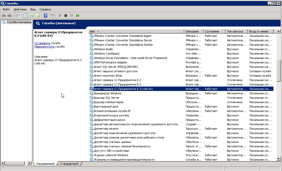Viewport: 282px width, 171px height.
Task: Click the Остановить link to stop the service
Action: [x=42, y=43]
